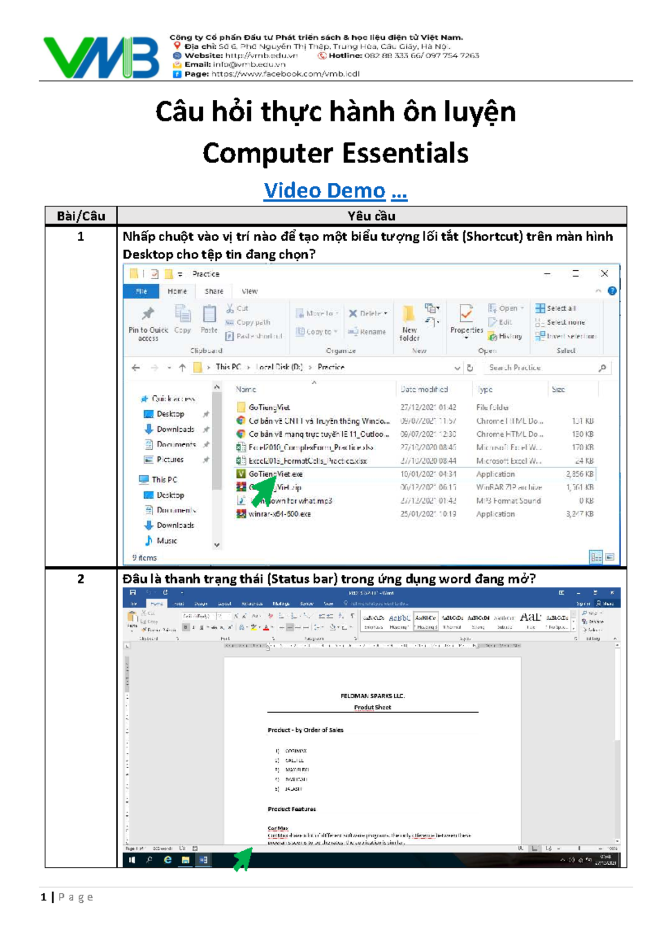672x951 pixels.
Task: Open the Word font name combo box
Action: click(199, 616)
